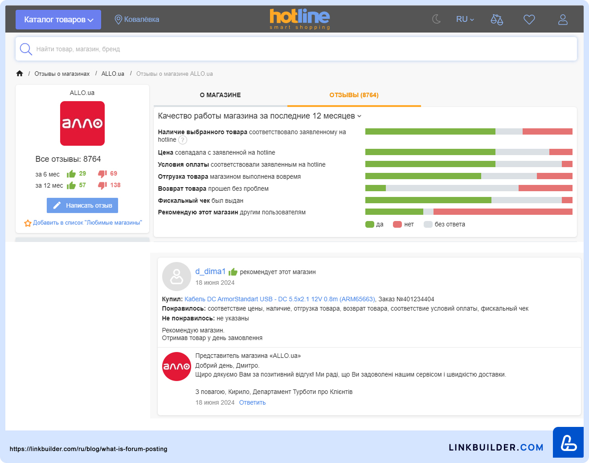Click the gray без ответа legend swatch
Viewport: 589px width, 463px height.
[x=428, y=224]
